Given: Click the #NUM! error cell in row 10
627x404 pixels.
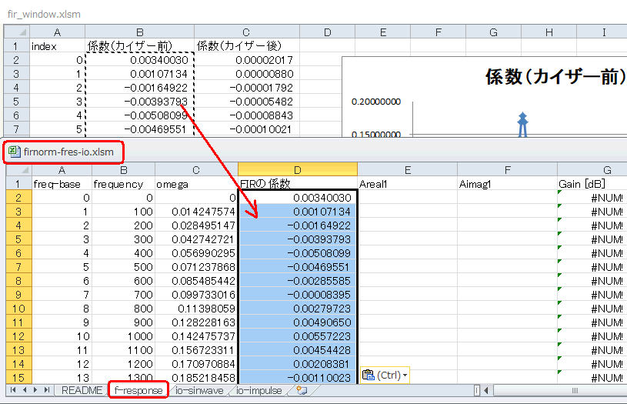Looking at the screenshot, I should pos(592,309).
